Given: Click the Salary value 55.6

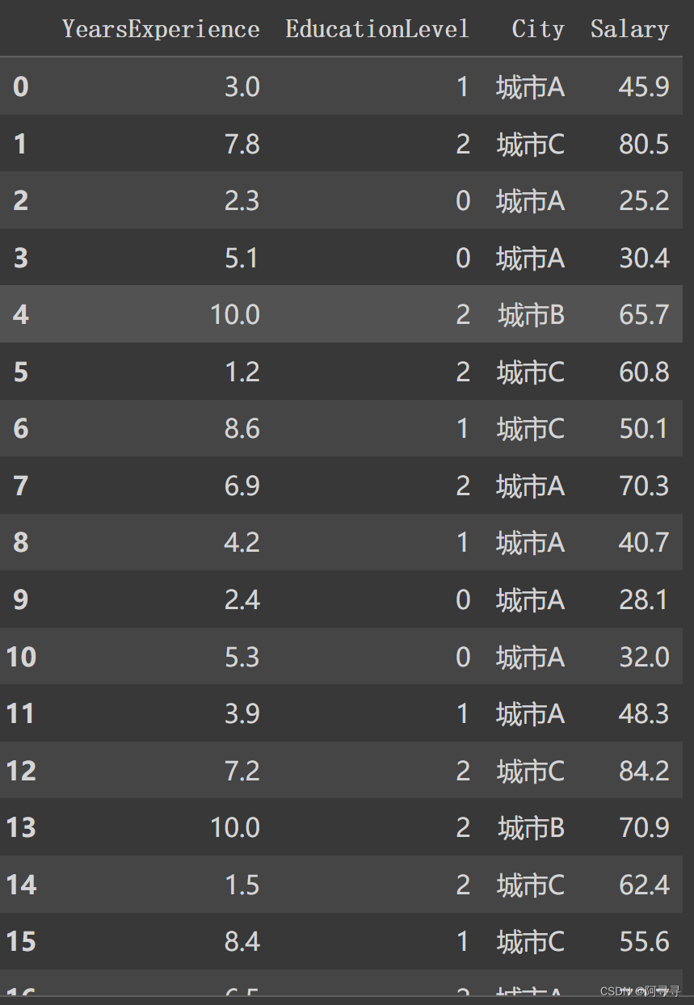Looking at the screenshot, I should pos(644,941).
